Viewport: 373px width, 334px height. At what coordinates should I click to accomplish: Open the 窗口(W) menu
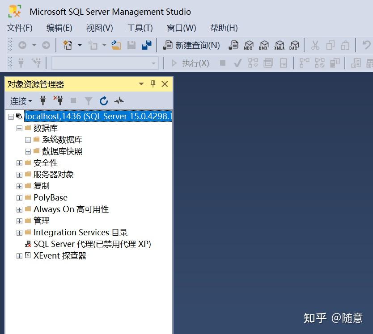pyautogui.click(x=181, y=28)
